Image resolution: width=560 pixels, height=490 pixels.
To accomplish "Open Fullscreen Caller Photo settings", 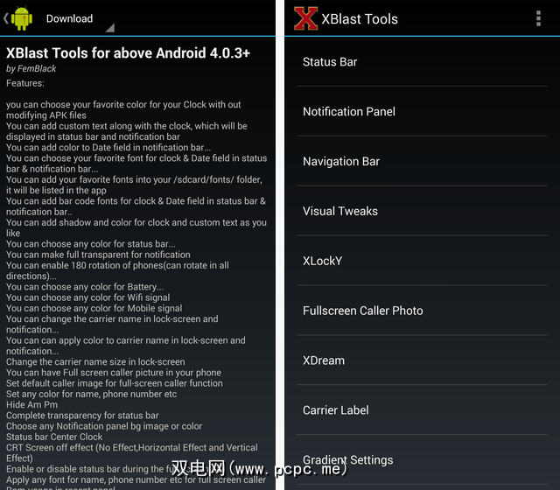I will tap(422, 311).
